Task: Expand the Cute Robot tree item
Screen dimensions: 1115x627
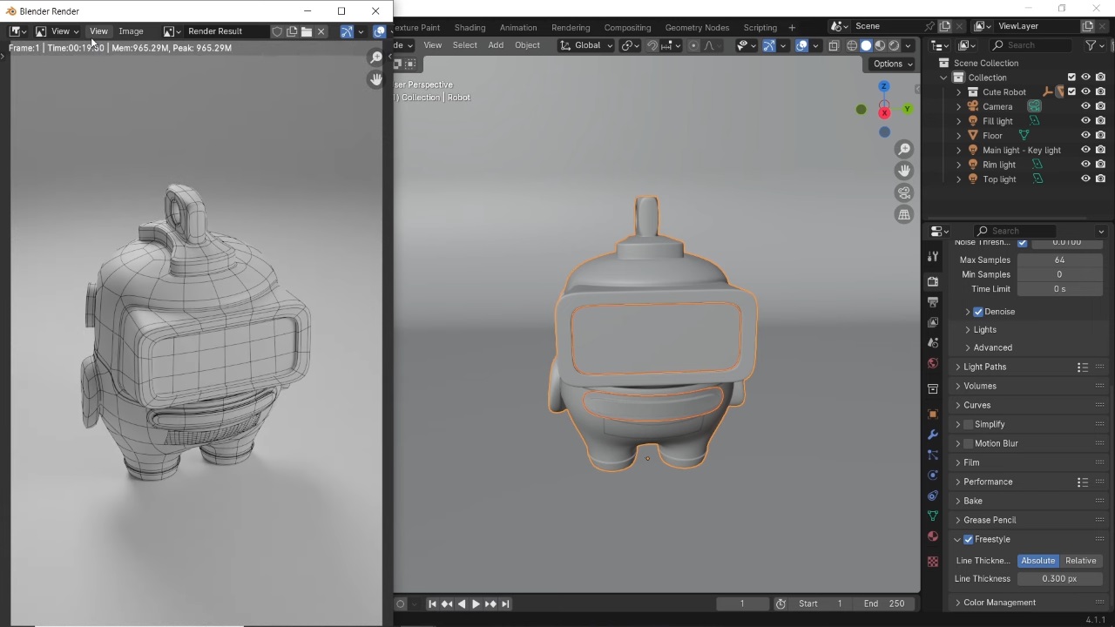Action: [958, 91]
